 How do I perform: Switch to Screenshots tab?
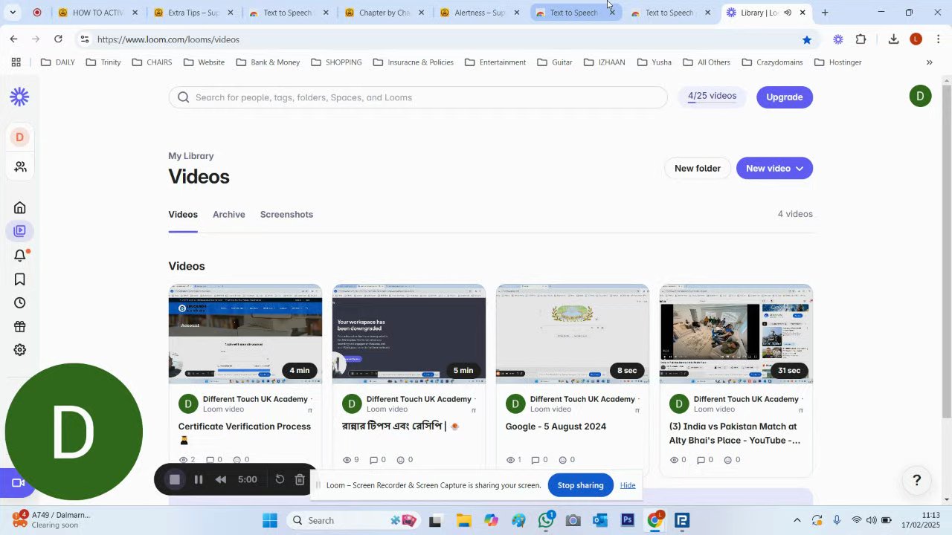pyautogui.click(x=286, y=215)
